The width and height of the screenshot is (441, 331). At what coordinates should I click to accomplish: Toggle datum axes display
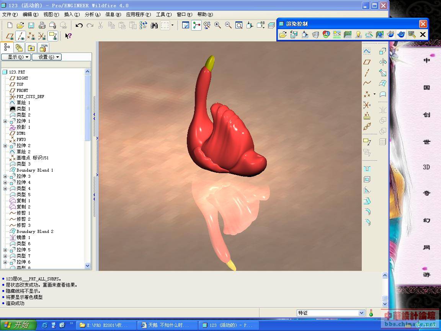coord(21,36)
